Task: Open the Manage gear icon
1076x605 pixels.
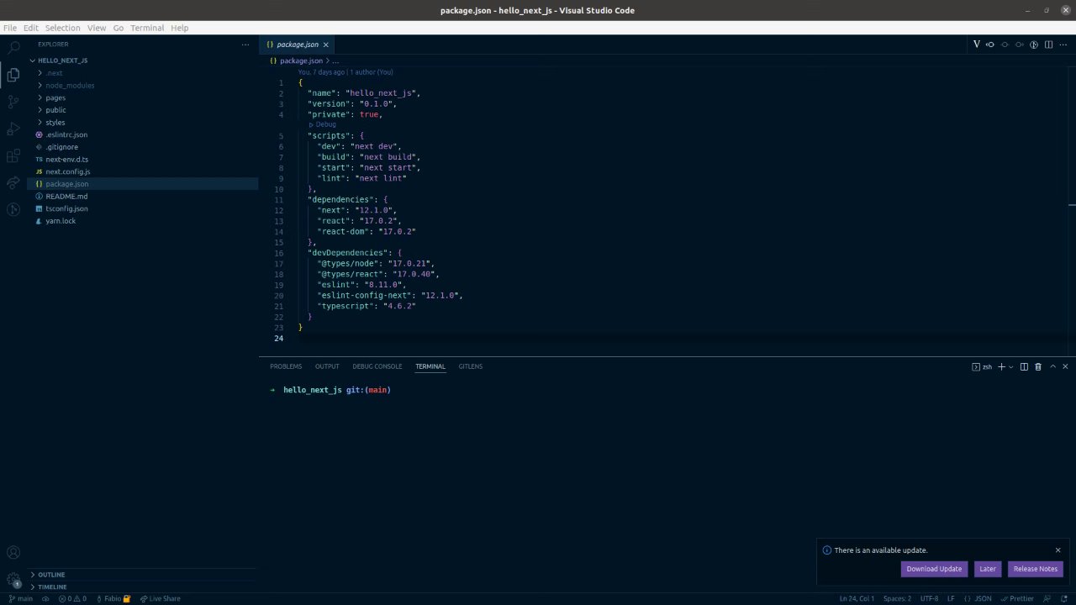Action: pyautogui.click(x=13, y=580)
